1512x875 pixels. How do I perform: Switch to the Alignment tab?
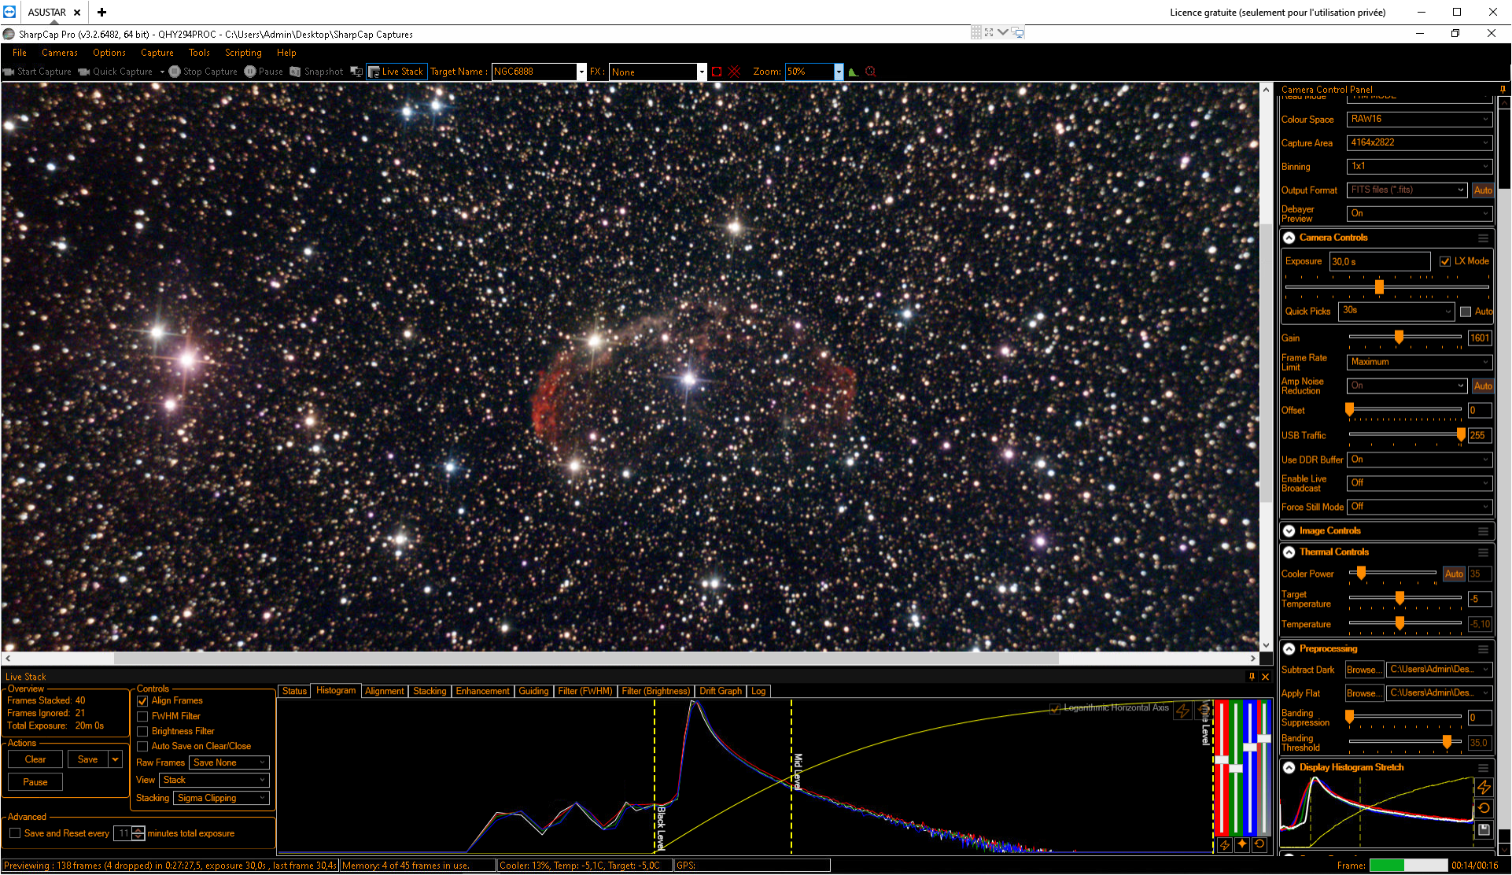pyautogui.click(x=385, y=691)
